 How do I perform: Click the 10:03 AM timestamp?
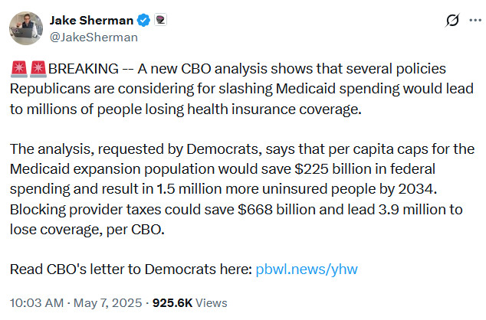point(37,302)
